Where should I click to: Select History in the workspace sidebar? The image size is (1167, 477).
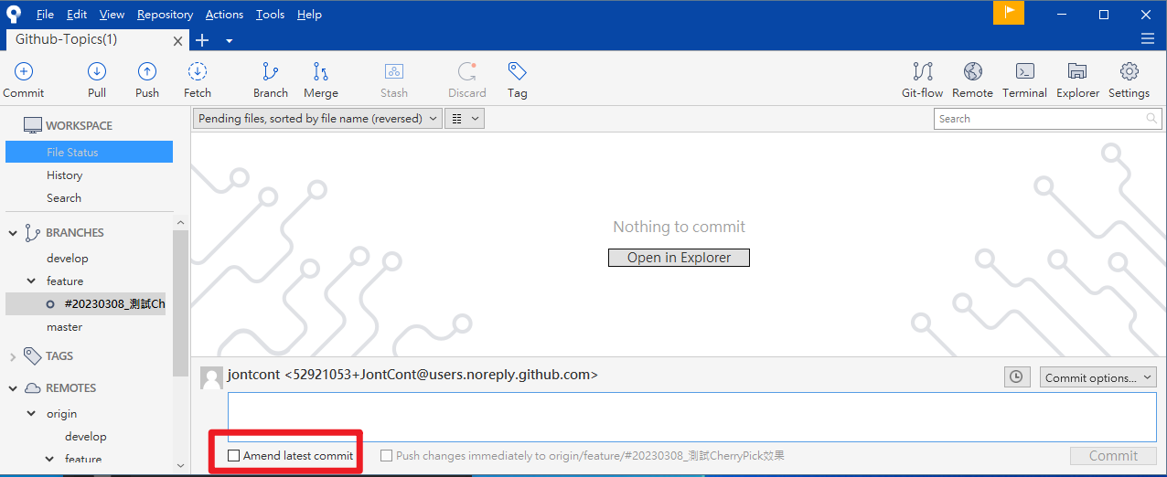click(65, 175)
